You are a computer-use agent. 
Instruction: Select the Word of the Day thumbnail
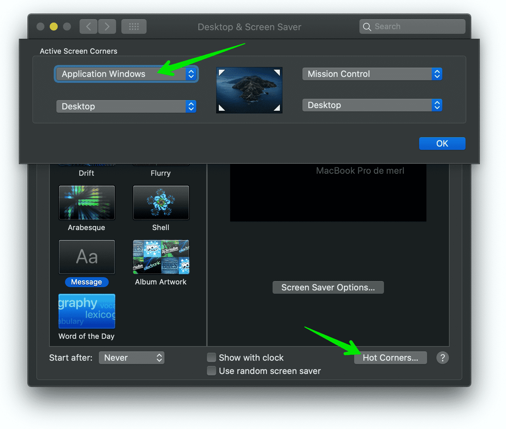[87, 311]
